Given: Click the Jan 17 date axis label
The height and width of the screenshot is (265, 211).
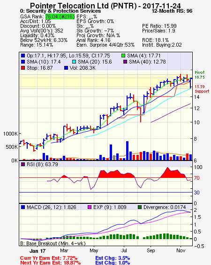Looking at the screenshot, I should coord(38,251).
